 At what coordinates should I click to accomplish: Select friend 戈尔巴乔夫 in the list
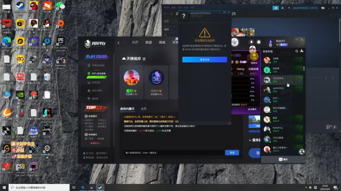[x=282, y=80]
